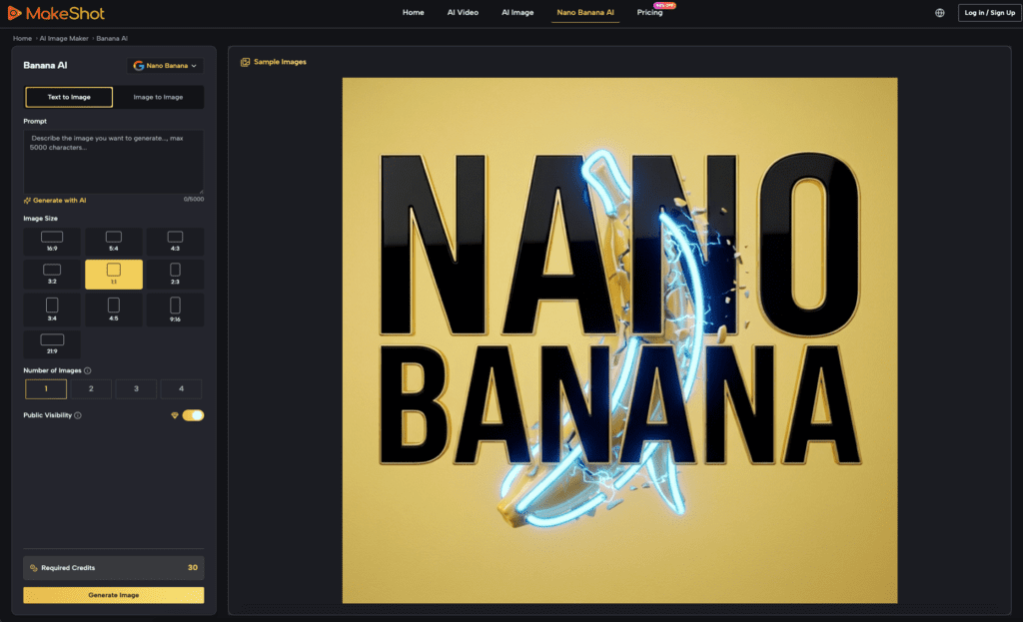Screen dimensions: 1023x622
Task: Pick the 3:2 image size
Action: (x=51, y=274)
